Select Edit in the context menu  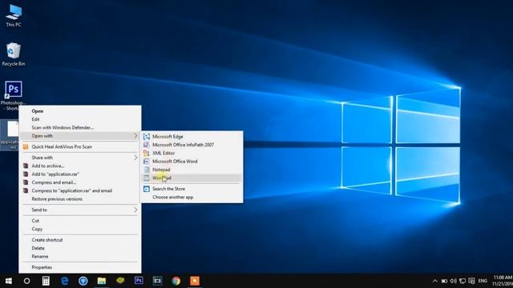click(x=80, y=119)
